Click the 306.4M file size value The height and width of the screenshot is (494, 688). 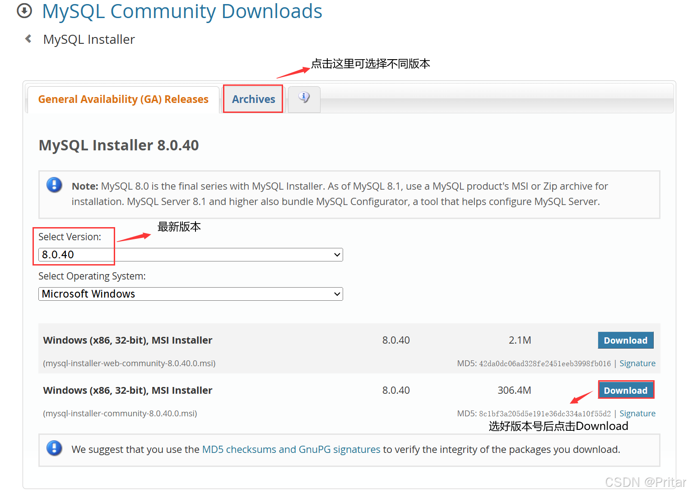click(514, 391)
